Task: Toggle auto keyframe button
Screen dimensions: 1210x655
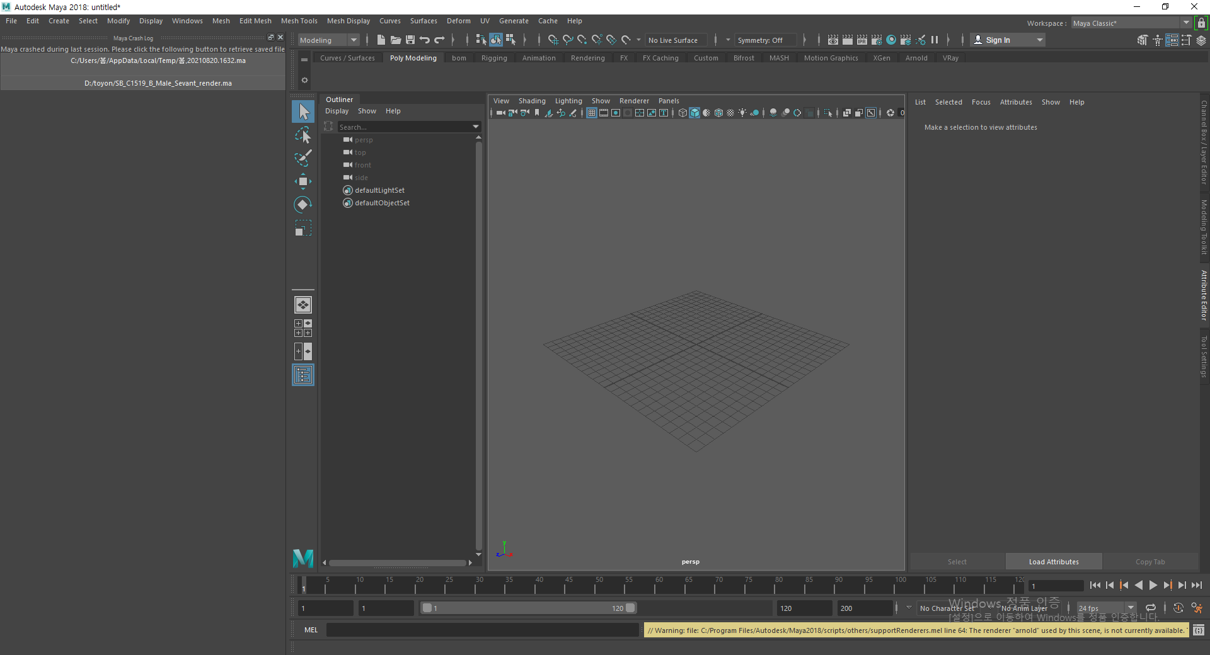Action: coord(1178,608)
